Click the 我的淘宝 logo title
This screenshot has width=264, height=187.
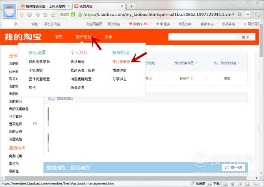(x=23, y=37)
